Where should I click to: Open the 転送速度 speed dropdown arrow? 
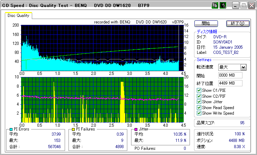coord(244,67)
